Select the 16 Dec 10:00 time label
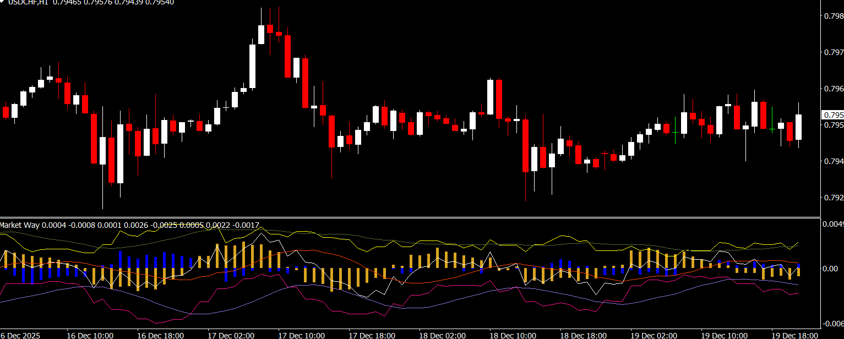Image resolution: width=844 pixels, height=339 pixels. coord(90,335)
